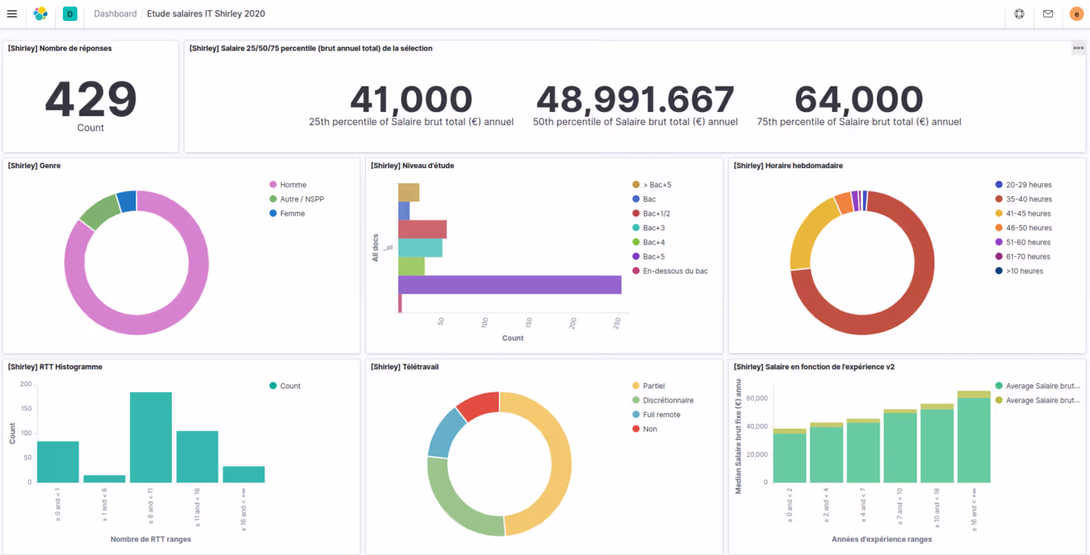The width and height of the screenshot is (1090, 555).
Task: Expand the 35-40 heures legend item
Action: click(x=1028, y=199)
